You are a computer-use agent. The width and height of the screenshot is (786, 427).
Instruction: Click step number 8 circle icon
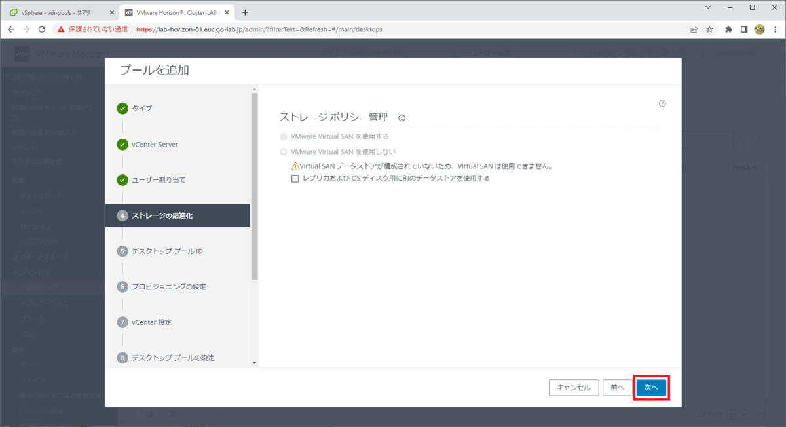click(122, 358)
